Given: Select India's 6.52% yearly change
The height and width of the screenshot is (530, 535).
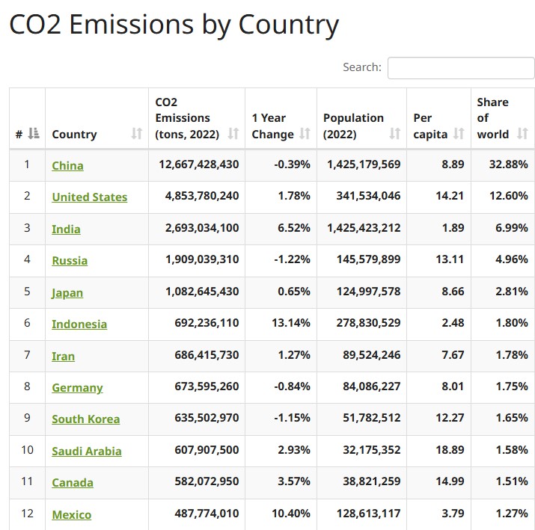Looking at the screenshot, I should click(294, 228).
